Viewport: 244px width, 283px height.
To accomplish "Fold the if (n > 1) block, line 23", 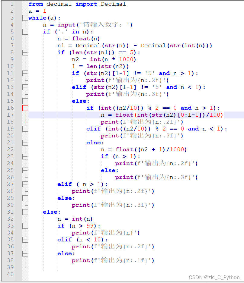I will pyautogui.click(x=25, y=156).
